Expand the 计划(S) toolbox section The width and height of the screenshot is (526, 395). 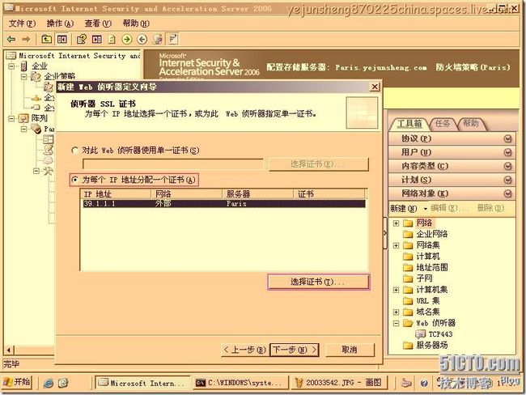452,180
